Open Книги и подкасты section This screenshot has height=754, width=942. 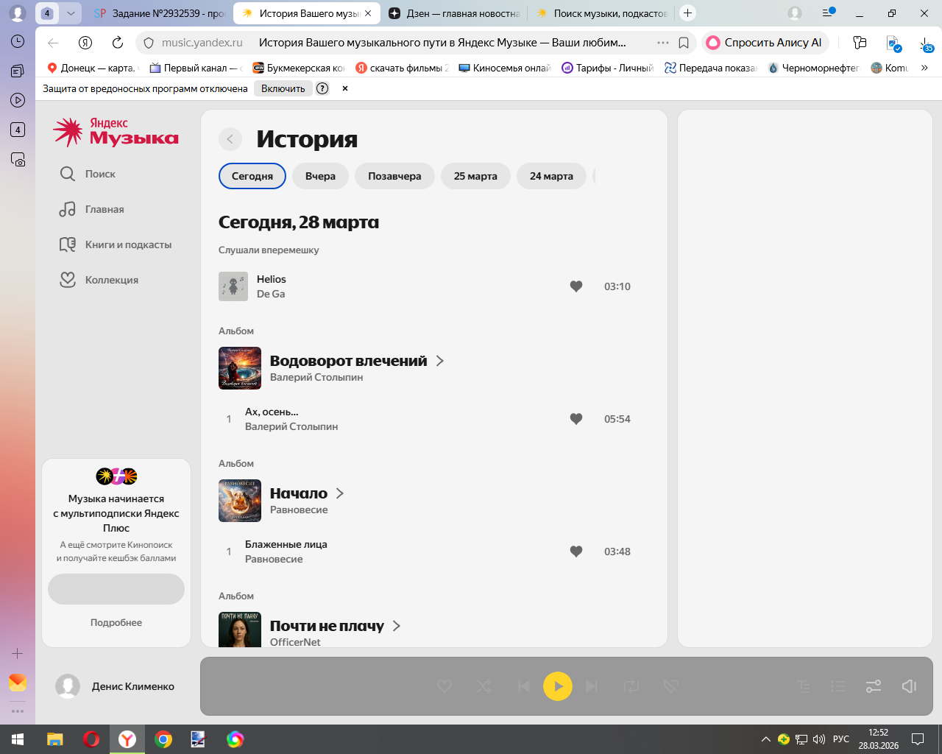click(x=116, y=244)
